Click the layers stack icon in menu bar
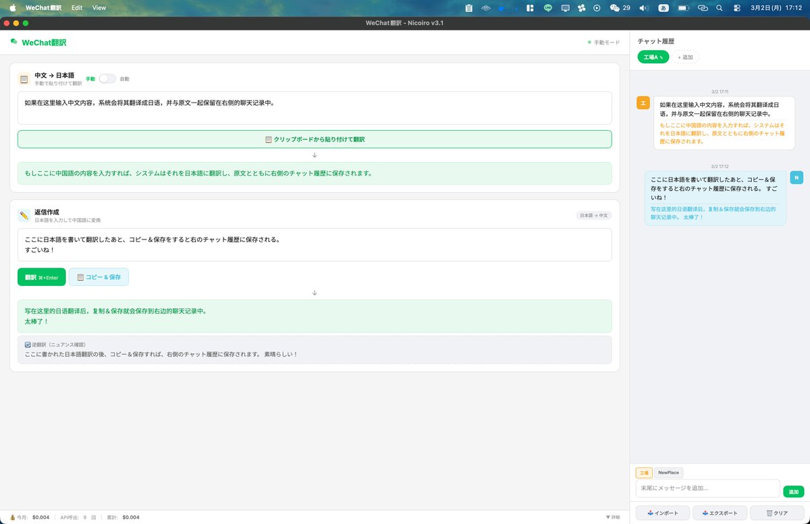This screenshot has height=524, width=810. pyautogui.click(x=486, y=8)
